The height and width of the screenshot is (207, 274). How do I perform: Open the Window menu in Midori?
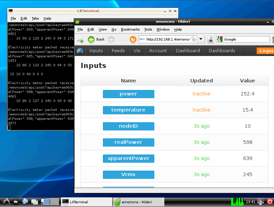[x=163, y=30]
